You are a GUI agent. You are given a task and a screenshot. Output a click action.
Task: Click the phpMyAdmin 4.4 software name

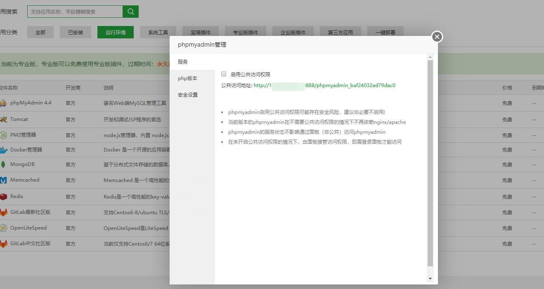[x=31, y=103]
